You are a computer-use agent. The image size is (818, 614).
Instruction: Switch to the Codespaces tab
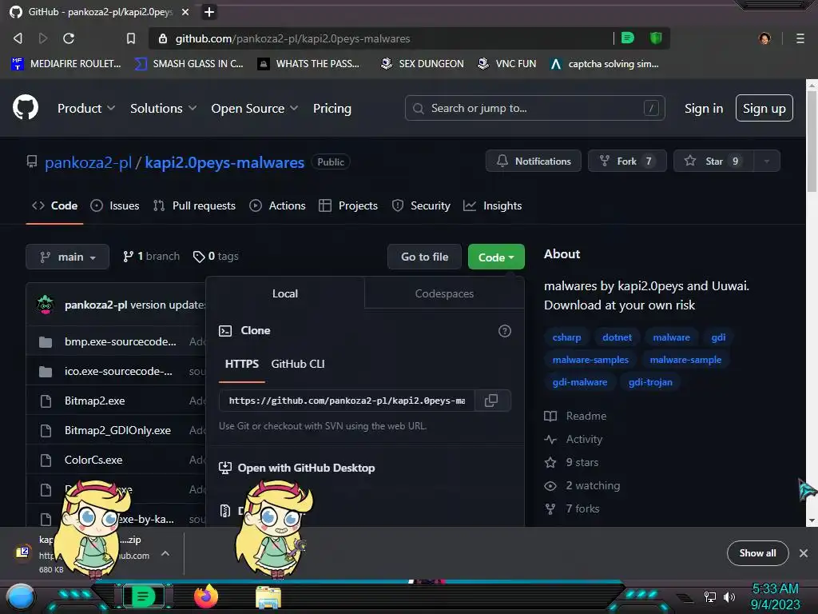tap(444, 293)
